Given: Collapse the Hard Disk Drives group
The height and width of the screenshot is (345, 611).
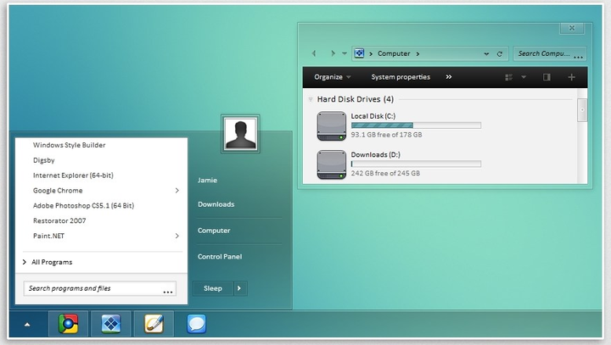Looking at the screenshot, I should point(311,99).
